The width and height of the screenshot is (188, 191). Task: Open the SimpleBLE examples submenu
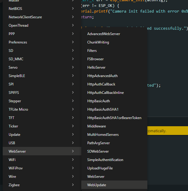click(x=42, y=76)
